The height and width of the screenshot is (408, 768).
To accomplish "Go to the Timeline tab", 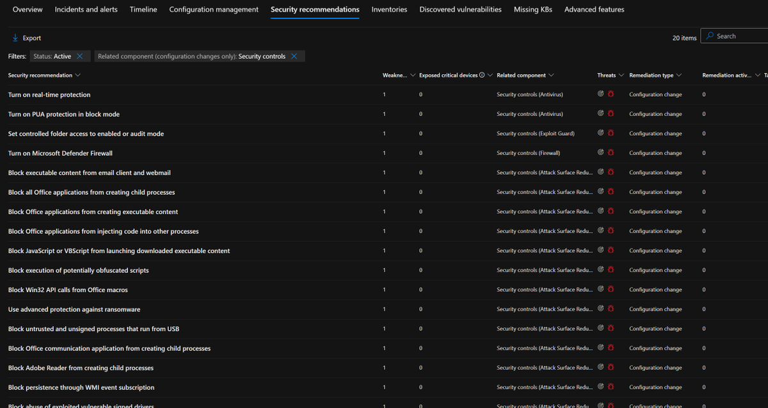I will click(143, 10).
